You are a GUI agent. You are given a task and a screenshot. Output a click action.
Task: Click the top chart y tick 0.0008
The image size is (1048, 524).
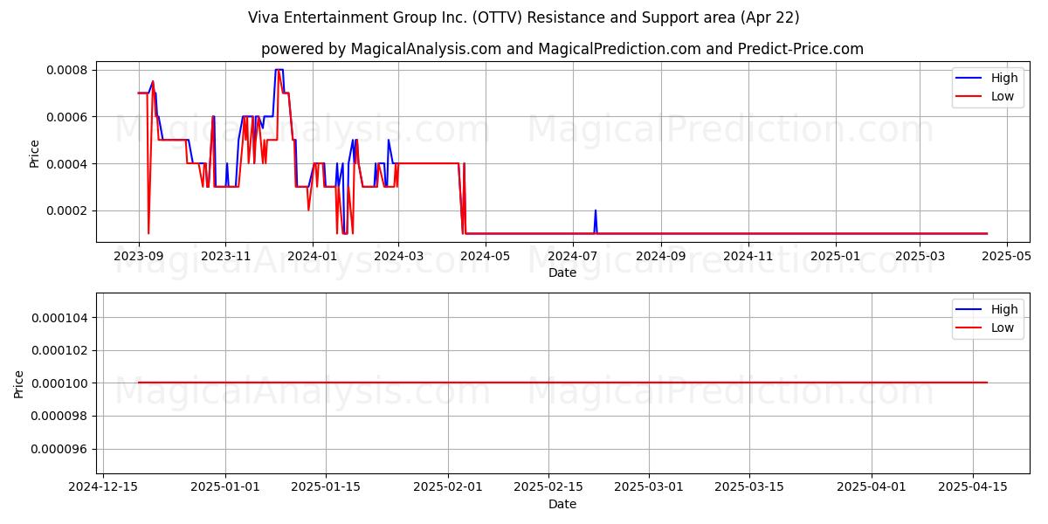click(66, 70)
